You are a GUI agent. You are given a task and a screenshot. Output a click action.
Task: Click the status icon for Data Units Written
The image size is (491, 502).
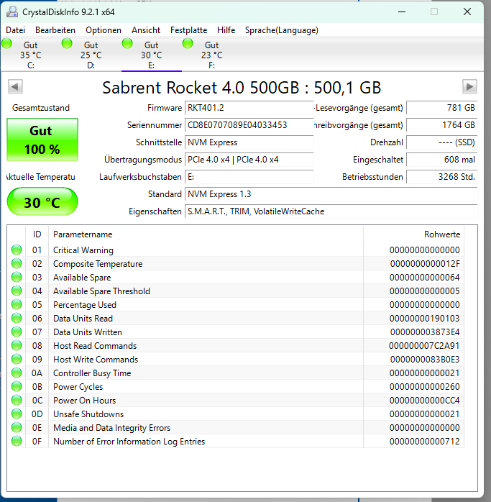(17, 332)
